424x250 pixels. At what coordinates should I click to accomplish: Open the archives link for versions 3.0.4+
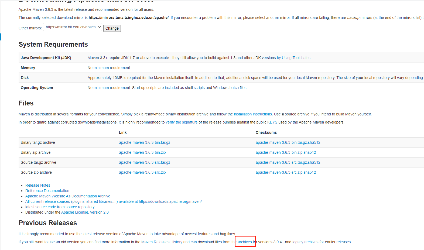click(245, 242)
